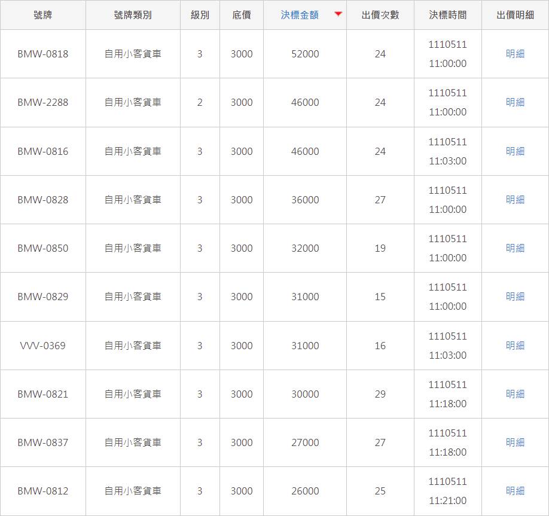
Task: Open 明細 link for BMW-0818
Action: [x=516, y=54]
